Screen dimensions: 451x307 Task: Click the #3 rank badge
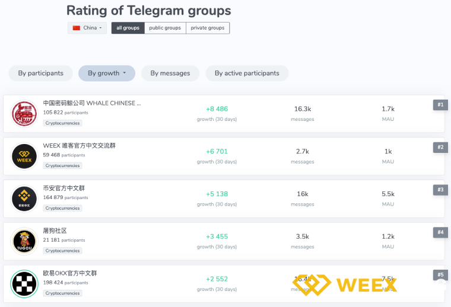click(440, 190)
